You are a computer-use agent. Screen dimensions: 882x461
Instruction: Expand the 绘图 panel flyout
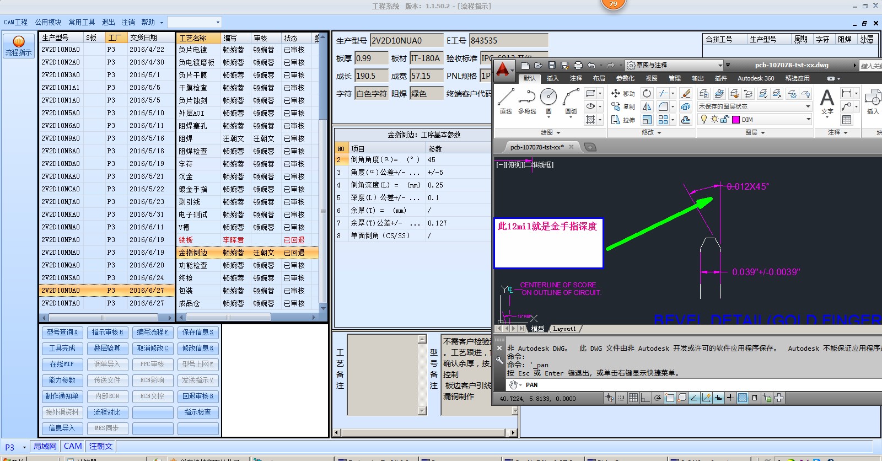(550, 133)
